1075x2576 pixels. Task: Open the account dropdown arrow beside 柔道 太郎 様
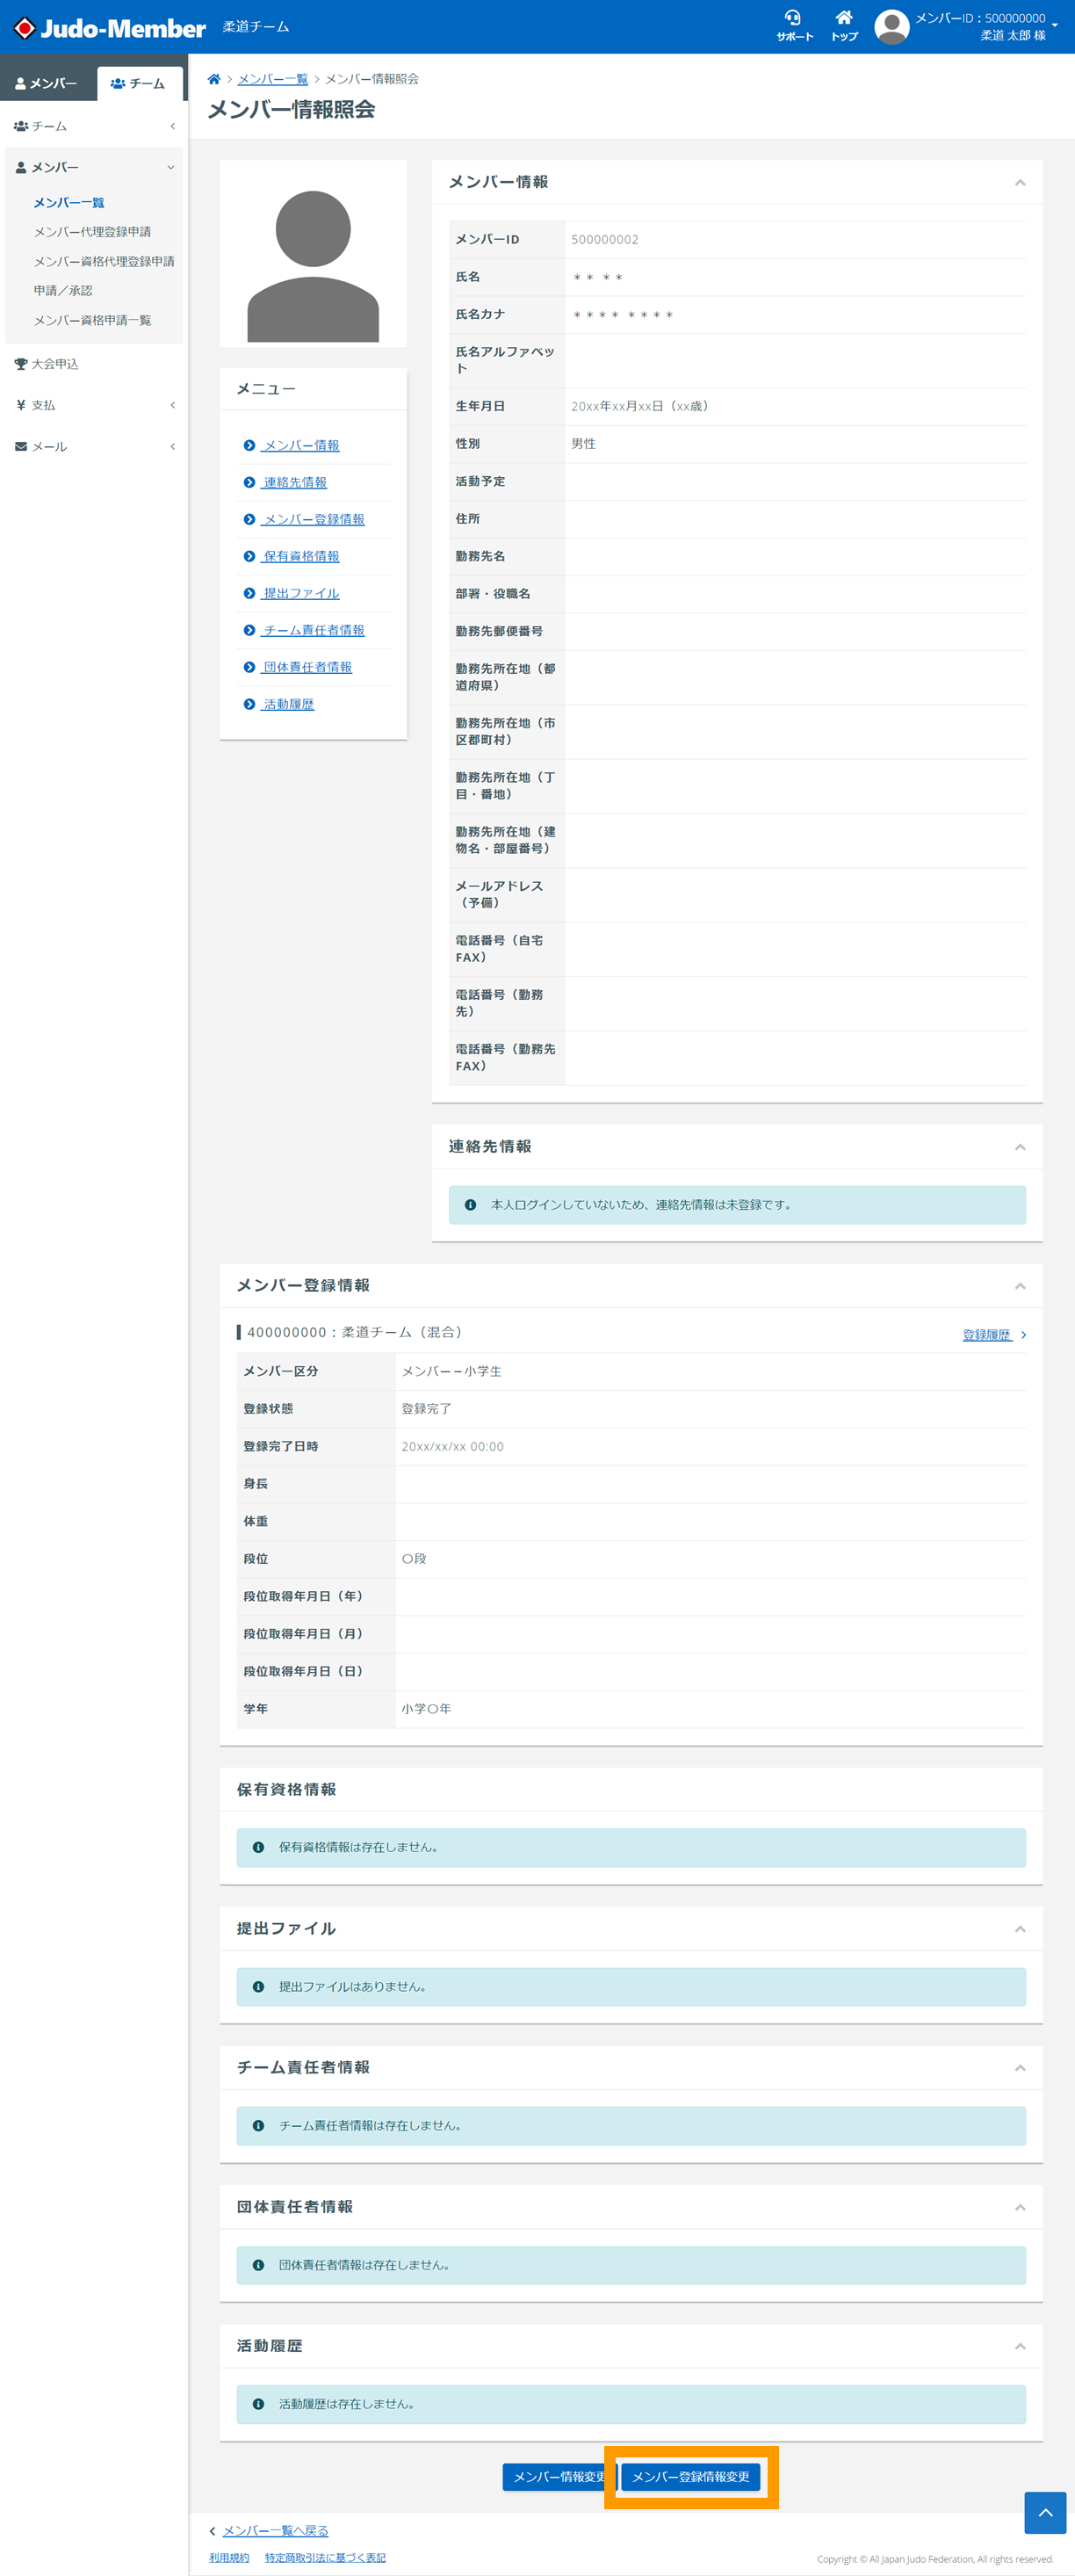[x=1054, y=26]
